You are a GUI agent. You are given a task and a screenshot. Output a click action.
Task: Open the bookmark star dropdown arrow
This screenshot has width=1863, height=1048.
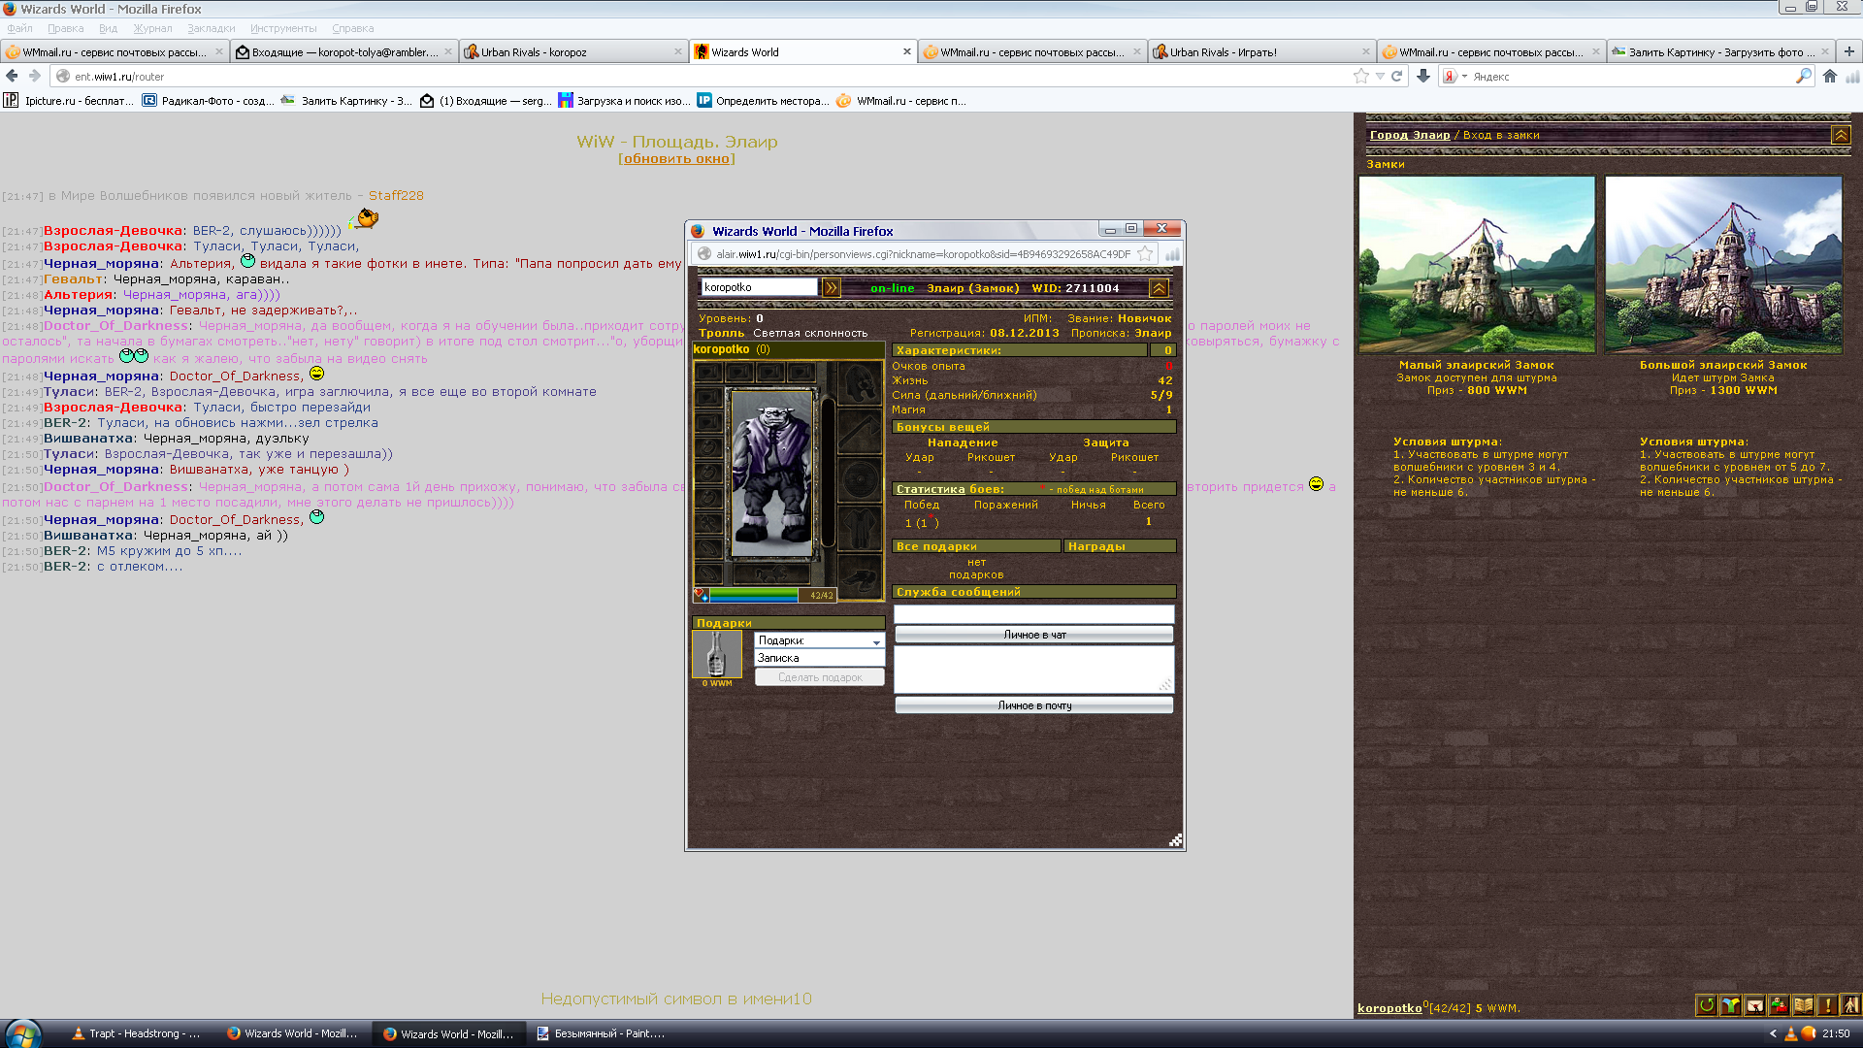pyautogui.click(x=1380, y=76)
